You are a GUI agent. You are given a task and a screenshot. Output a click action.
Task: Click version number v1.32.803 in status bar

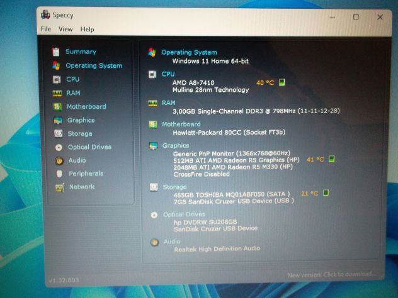64,280
